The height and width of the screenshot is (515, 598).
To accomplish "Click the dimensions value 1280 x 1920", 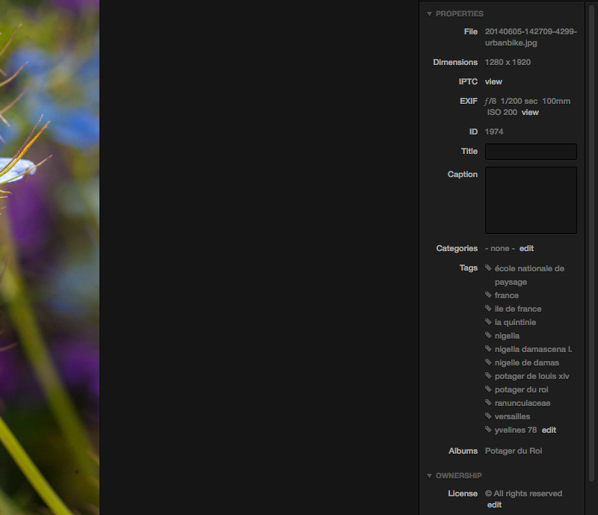I will point(508,62).
